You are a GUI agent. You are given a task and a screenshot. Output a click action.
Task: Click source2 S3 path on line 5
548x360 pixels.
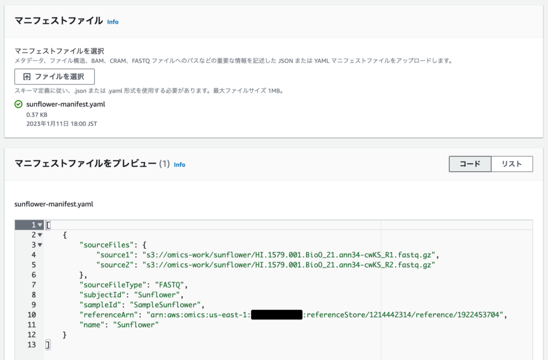click(289, 265)
